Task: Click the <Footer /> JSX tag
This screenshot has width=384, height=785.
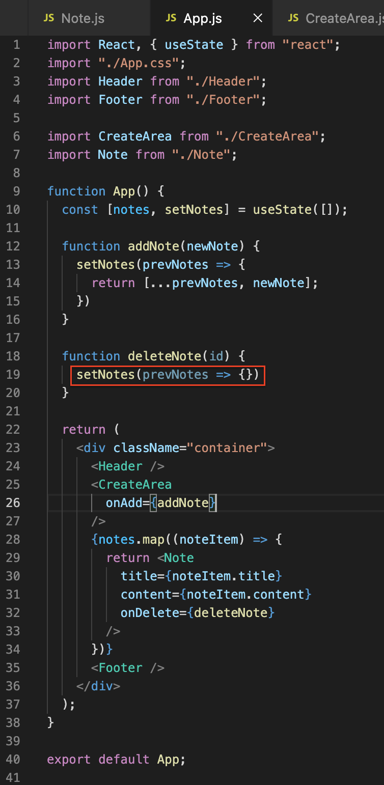Action: pyautogui.click(x=128, y=667)
